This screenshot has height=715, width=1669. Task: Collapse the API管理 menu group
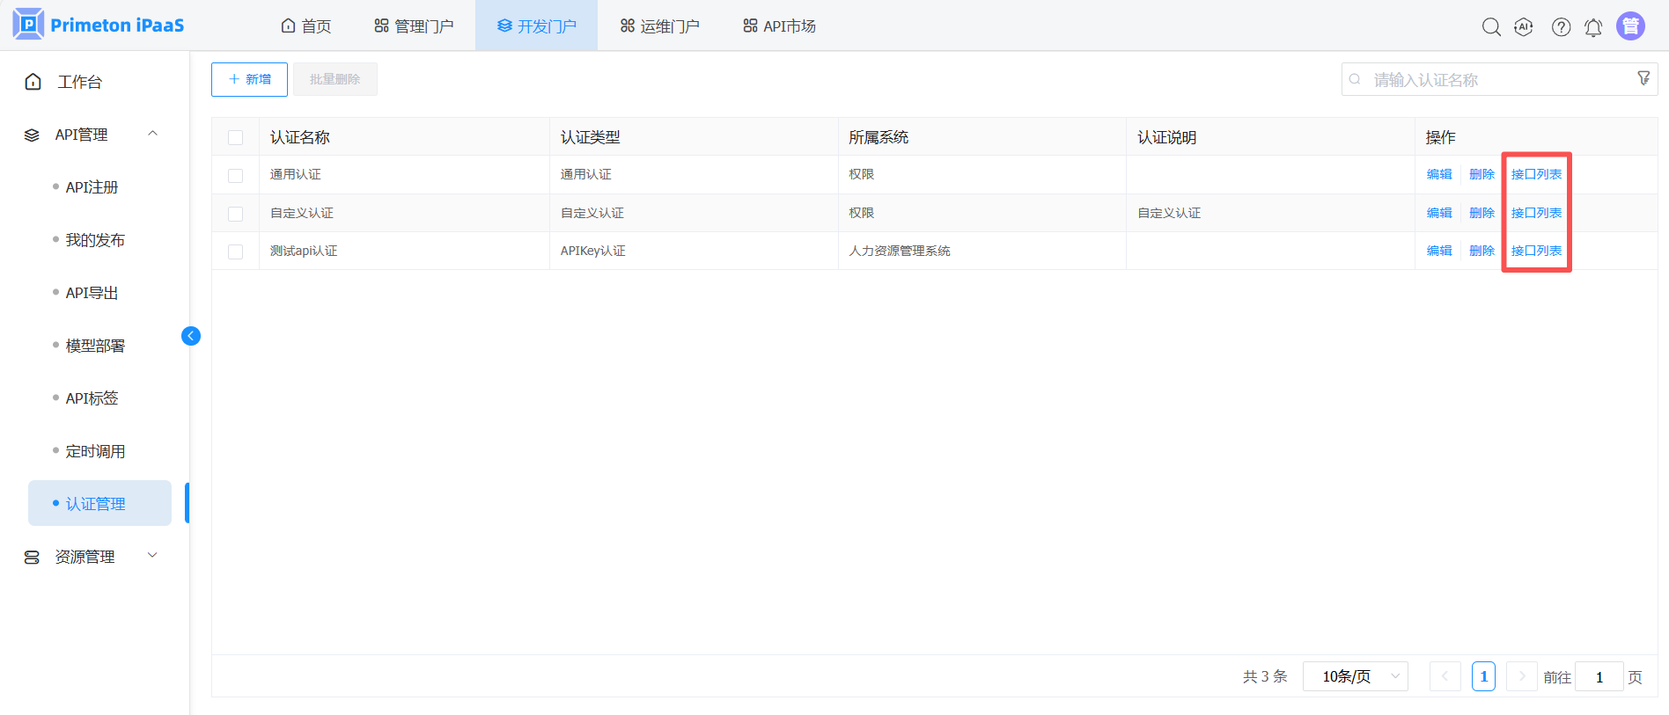pyautogui.click(x=152, y=134)
